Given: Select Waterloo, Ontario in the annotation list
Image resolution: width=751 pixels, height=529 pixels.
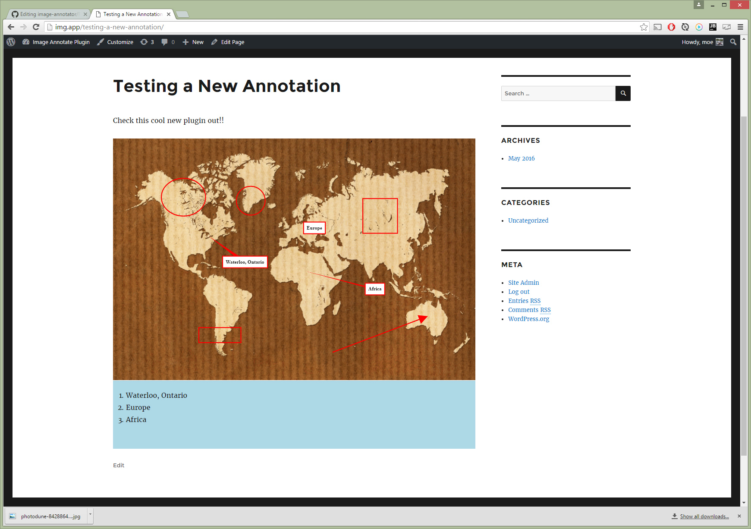Looking at the screenshot, I should pos(156,395).
